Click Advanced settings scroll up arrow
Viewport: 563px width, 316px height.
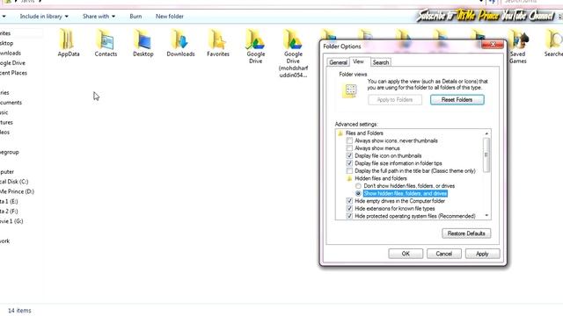point(486,133)
